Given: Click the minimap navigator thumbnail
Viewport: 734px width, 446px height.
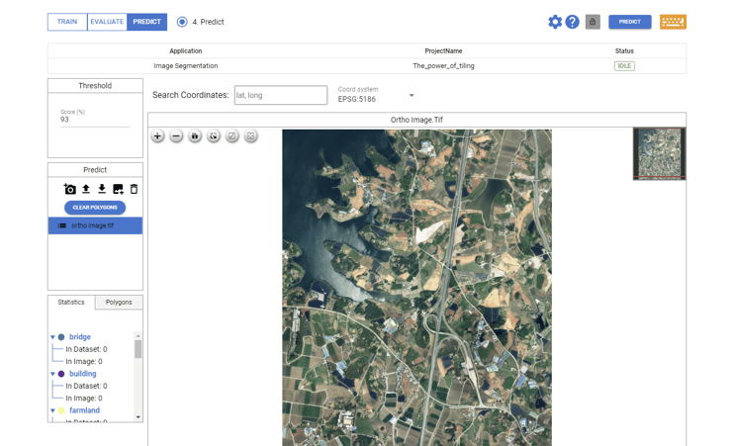Looking at the screenshot, I should pos(660,154).
